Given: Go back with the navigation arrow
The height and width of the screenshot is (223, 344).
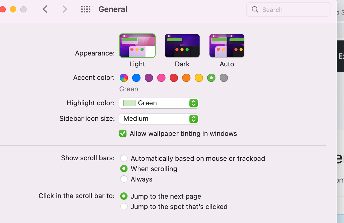Looking at the screenshot, I should (45, 9).
